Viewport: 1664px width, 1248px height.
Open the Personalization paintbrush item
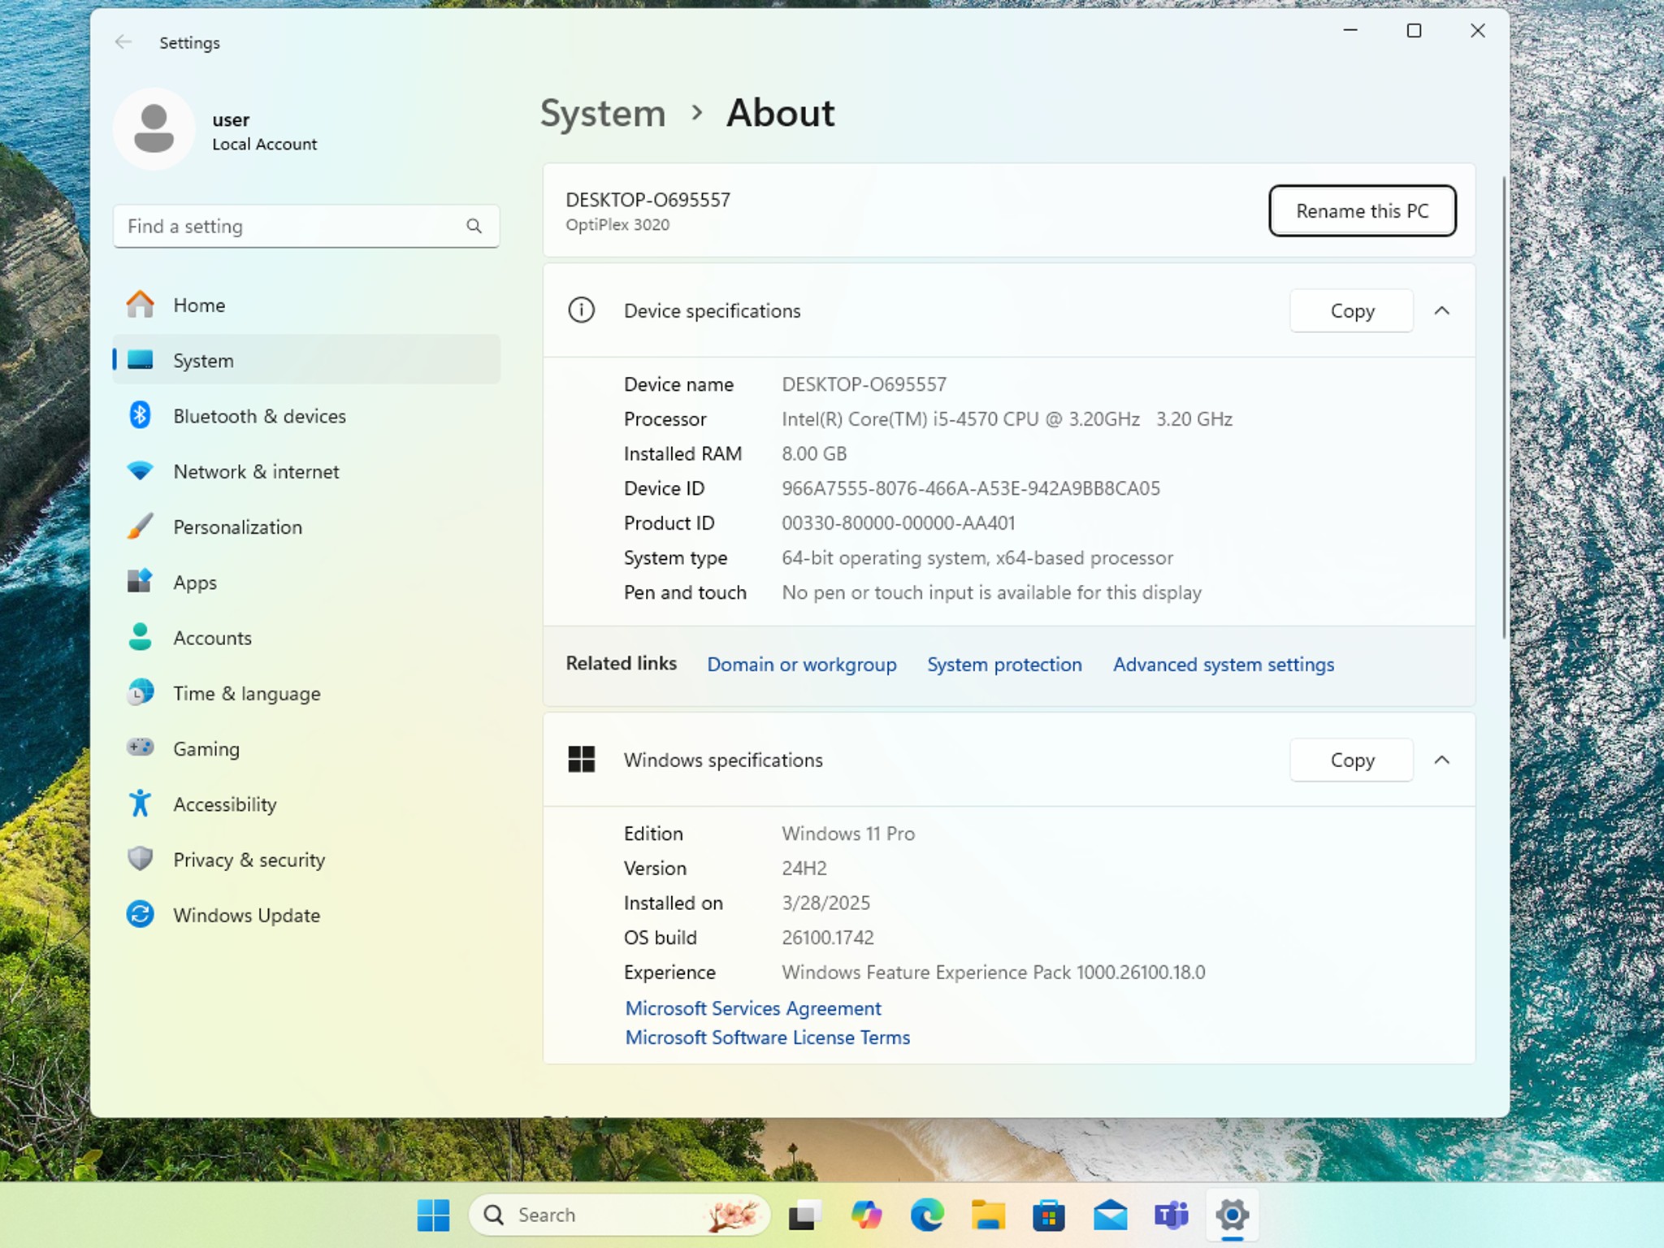(305, 527)
